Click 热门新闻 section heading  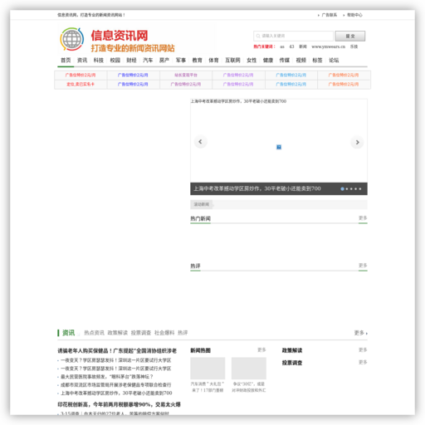[200, 218]
